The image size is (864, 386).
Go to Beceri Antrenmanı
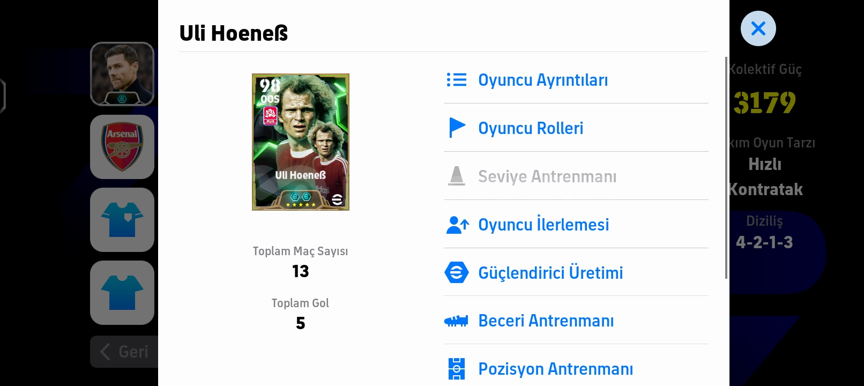coord(576,321)
